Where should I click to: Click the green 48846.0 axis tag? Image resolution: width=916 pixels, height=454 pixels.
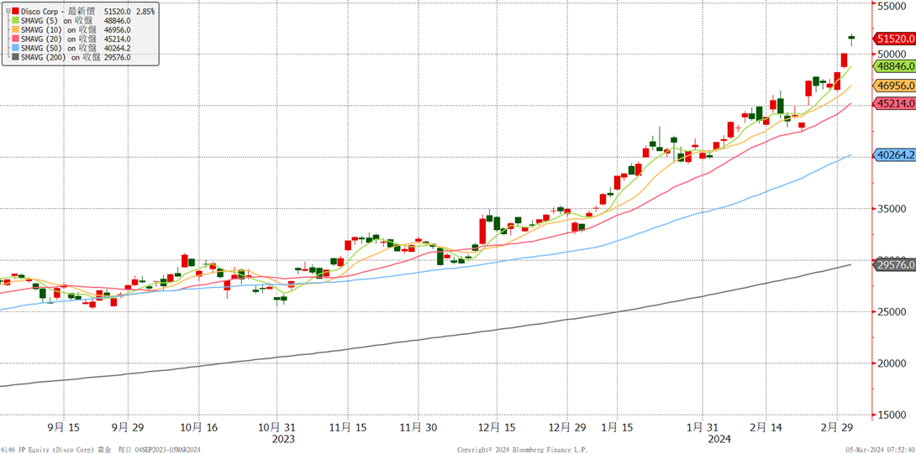[x=894, y=67]
